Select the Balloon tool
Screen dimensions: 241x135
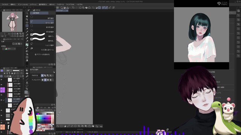coord(27,86)
